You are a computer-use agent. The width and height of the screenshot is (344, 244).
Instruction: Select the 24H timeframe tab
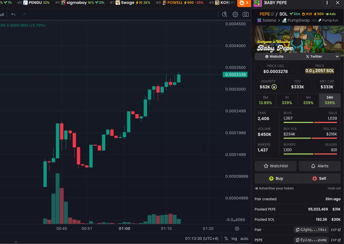[x=330, y=100]
